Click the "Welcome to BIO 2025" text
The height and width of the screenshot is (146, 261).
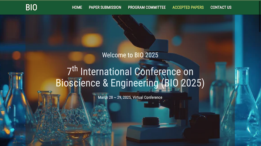tap(130, 55)
